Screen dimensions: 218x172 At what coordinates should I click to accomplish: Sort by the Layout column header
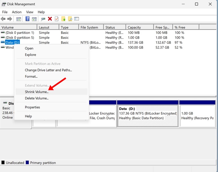48,27
